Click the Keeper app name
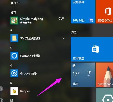Image resolution: width=113 pixels, height=102 pixels. (25, 91)
